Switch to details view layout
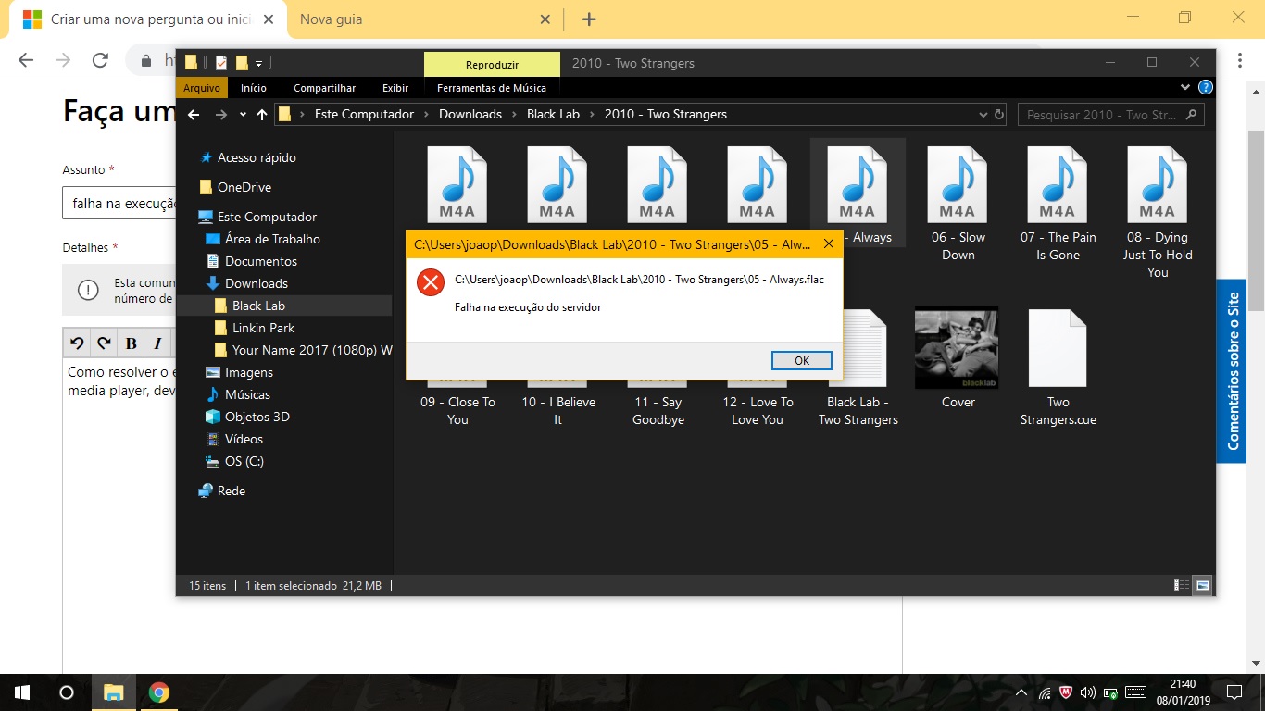 [1182, 585]
